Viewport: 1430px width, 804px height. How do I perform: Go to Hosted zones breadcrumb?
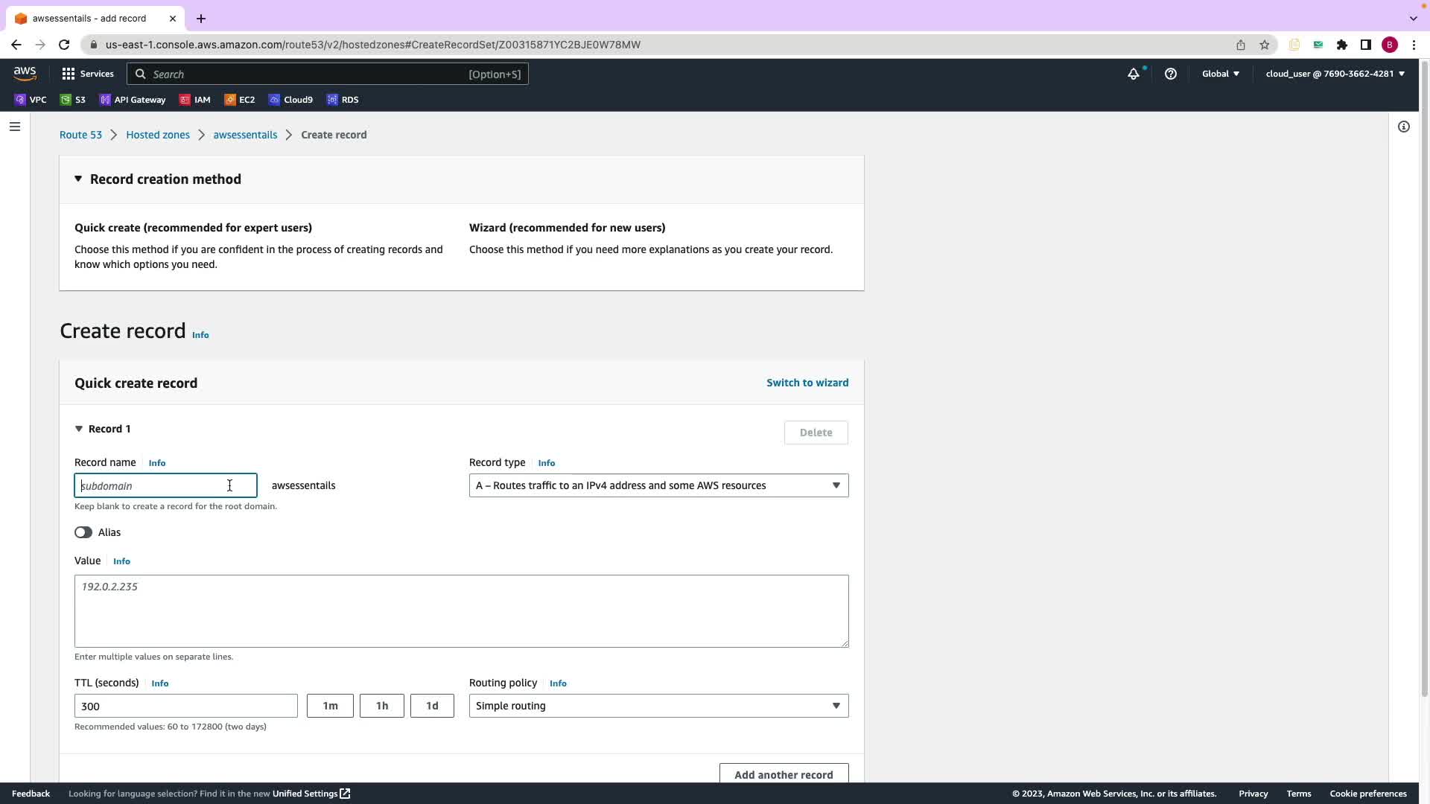158,135
